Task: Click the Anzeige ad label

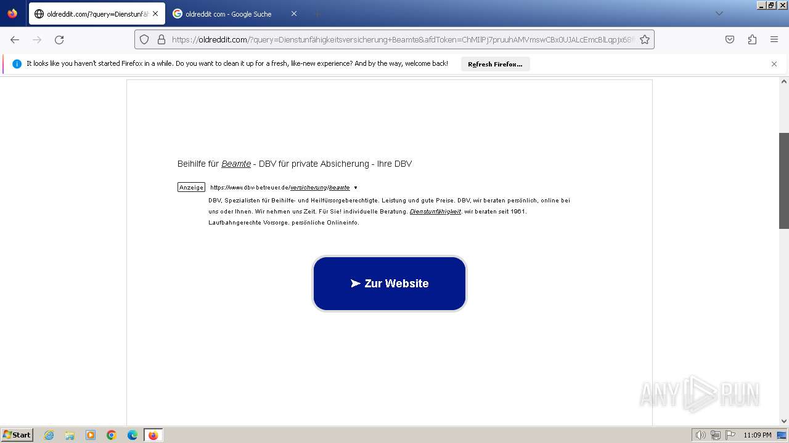Action: pos(191,187)
